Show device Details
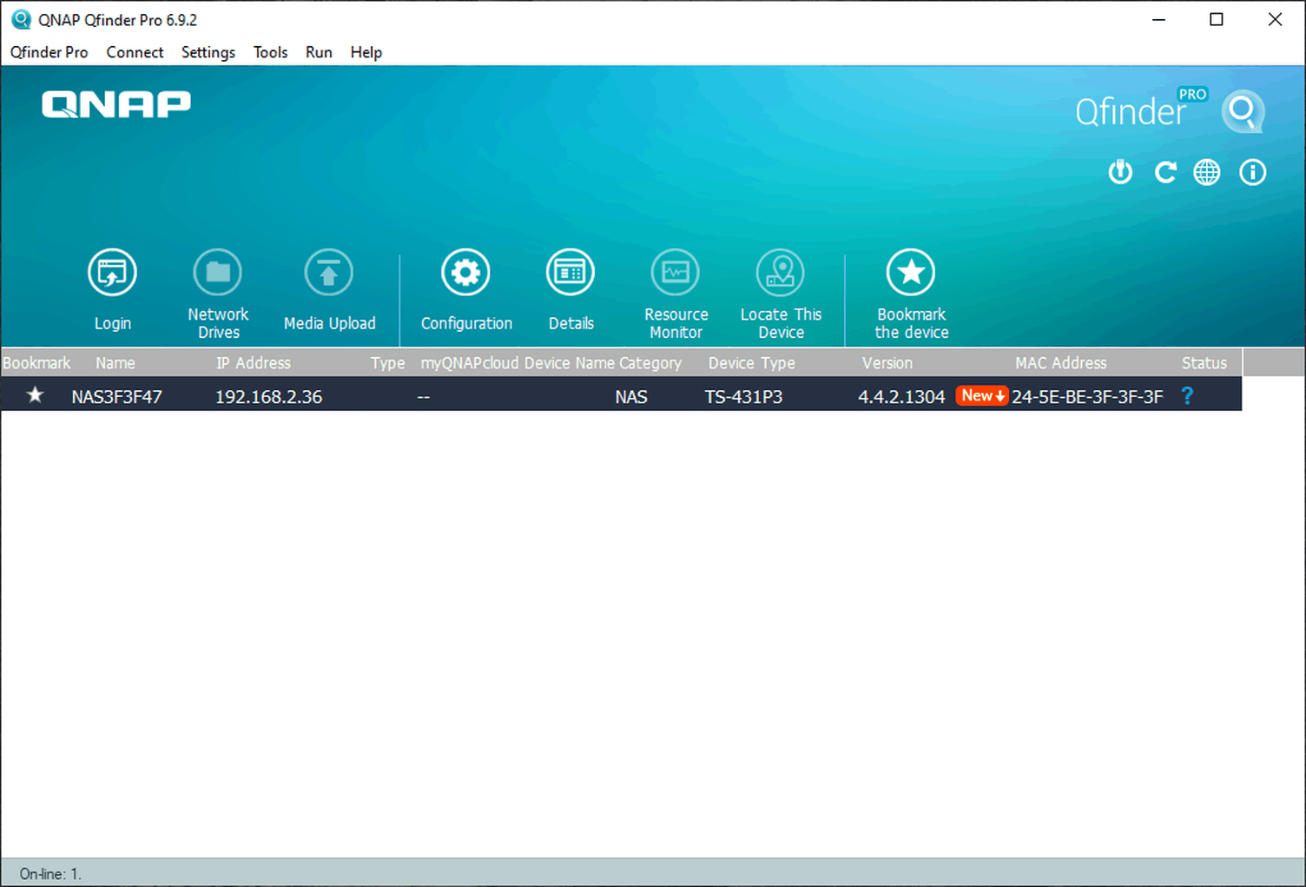This screenshot has width=1306, height=887. pyautogui.click(x=571, y=273)
